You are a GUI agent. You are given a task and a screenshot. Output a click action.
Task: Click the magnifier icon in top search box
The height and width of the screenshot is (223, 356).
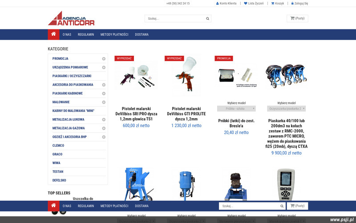(x=207, y=19)
